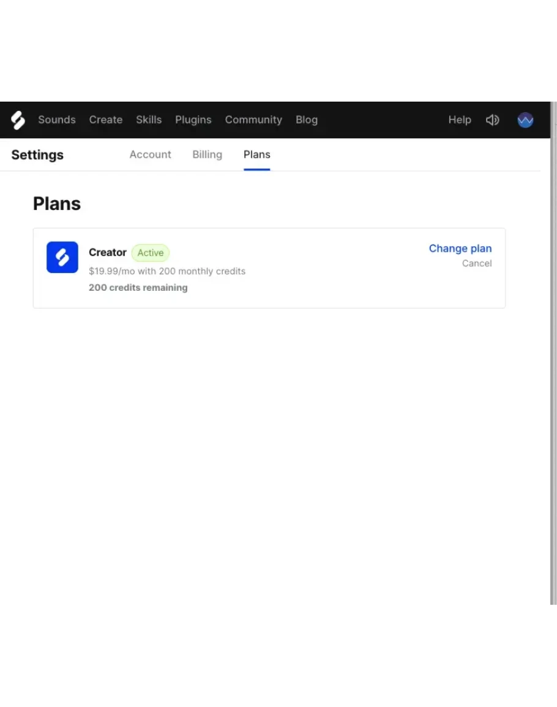
Task: Open the user avatar profile menu
Action: pos(525,120)
